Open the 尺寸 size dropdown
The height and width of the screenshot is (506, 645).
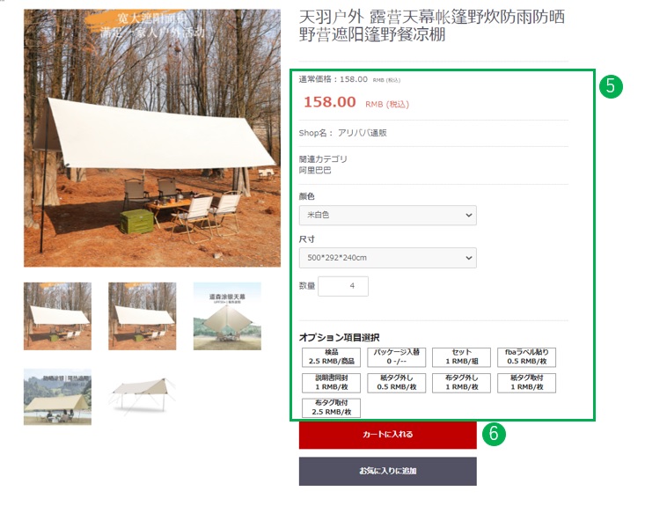tap(387, 258)
